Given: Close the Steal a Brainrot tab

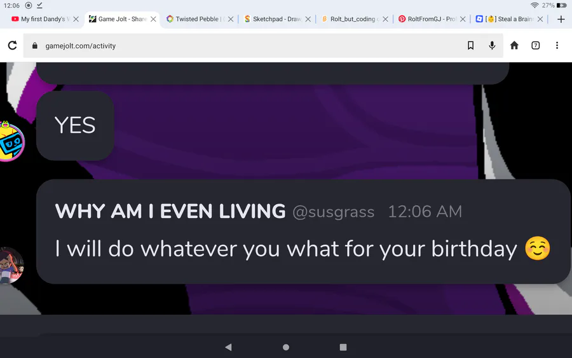Looking at the screenshot, I should pyautogui.click(x=540, y=19).
